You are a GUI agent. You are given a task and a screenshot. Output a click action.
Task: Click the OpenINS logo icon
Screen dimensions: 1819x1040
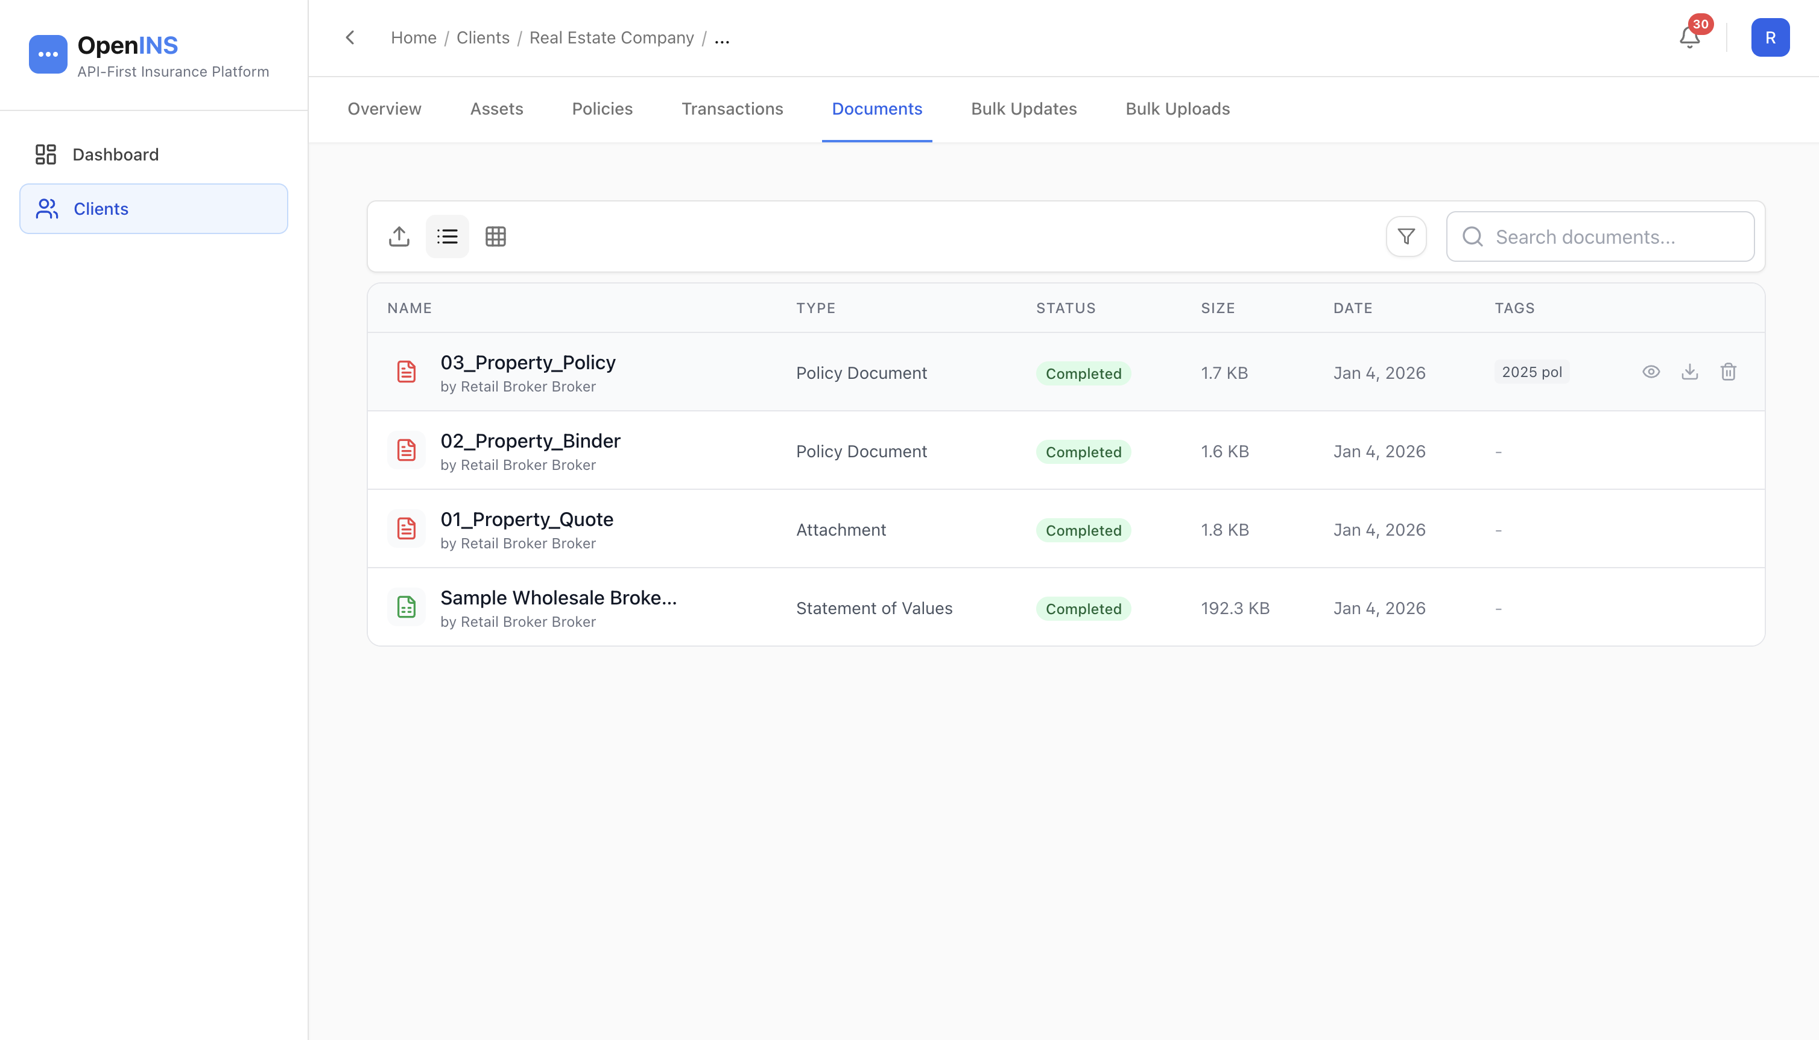[x=48, y=54]
